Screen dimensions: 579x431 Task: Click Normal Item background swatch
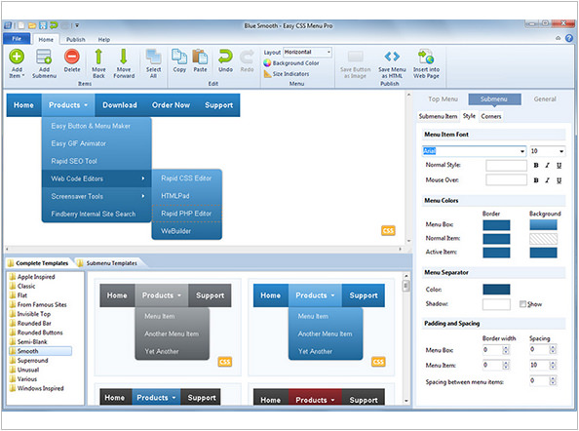[x=543, y=239]
